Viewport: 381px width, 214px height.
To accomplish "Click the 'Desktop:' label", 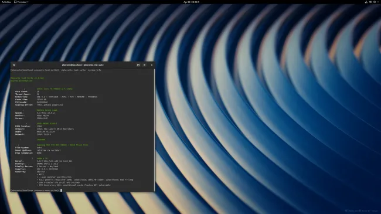I will click(x=20, y=164).
